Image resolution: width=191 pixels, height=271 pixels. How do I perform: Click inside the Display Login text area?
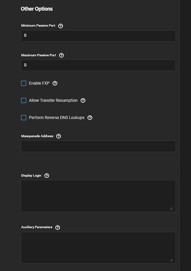click(98, 196)
